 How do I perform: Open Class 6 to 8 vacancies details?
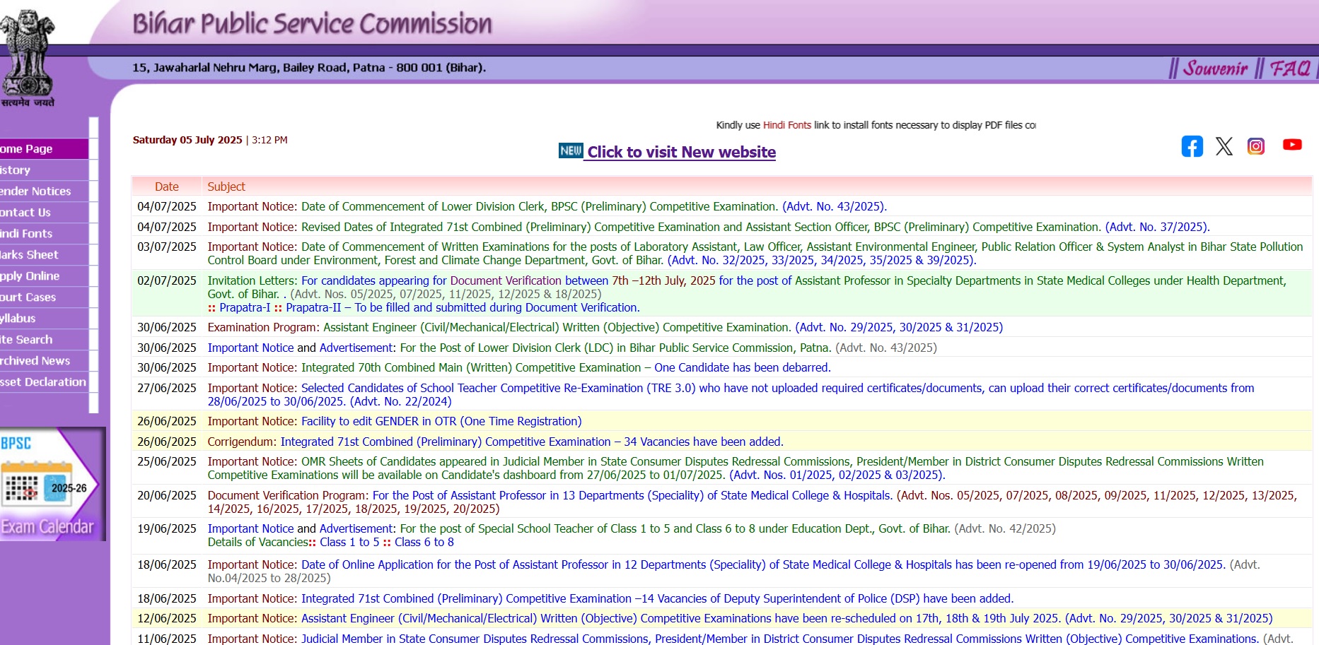pyautogui.click(x=424, y=542)
